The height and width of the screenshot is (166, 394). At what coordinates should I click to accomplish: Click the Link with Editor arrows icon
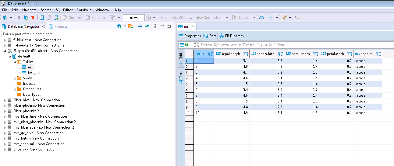click(x=147, y=26)
